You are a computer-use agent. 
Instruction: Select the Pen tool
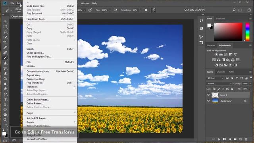[x=5, y=94]
